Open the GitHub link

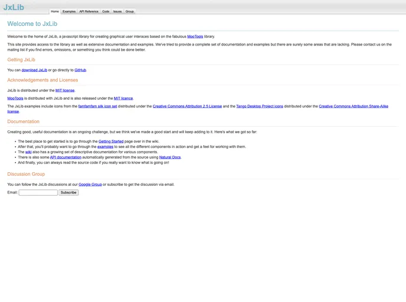pos(80,70)
